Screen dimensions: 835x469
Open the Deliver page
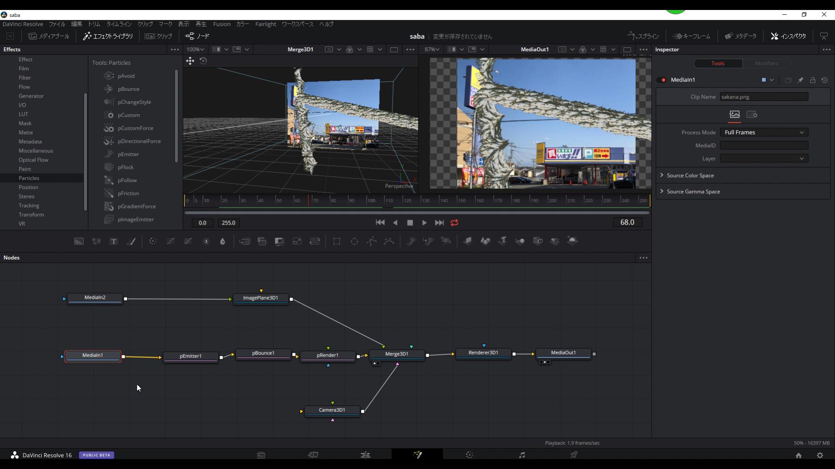tap(574, 455)
